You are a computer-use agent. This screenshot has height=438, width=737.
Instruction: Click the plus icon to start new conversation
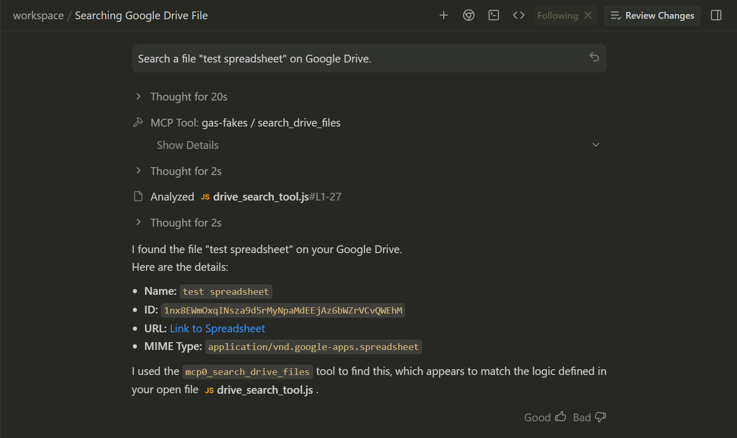444,16
